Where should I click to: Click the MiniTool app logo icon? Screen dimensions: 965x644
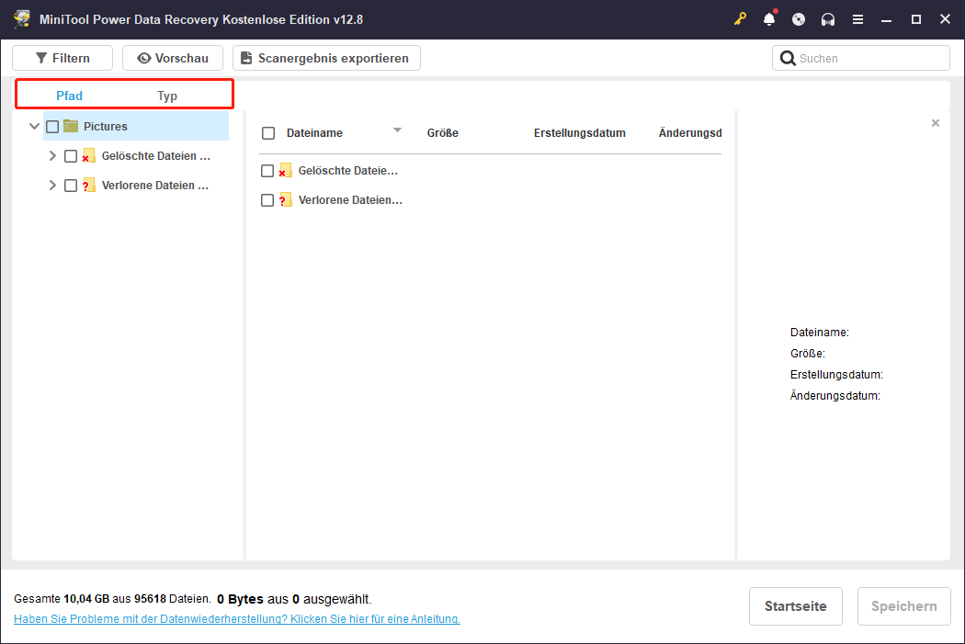22,19
